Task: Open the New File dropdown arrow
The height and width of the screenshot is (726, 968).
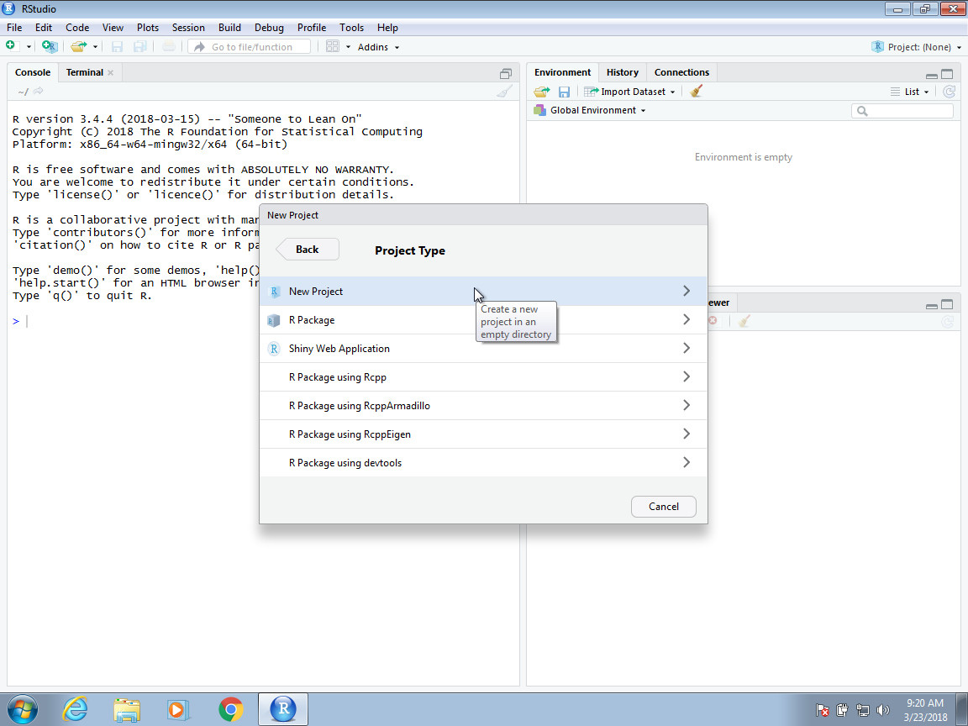Action: click(29, 47)
